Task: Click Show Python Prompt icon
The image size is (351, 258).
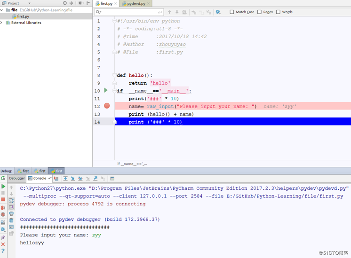Action: click(11, 227)
